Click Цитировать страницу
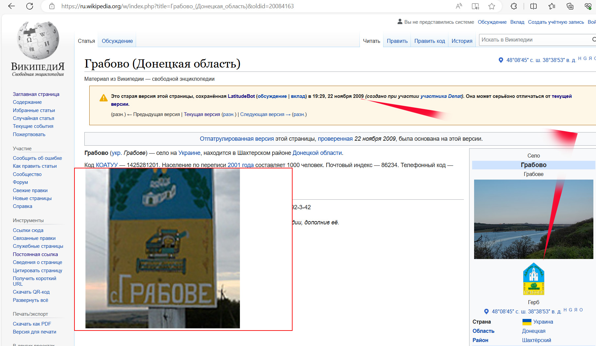The image size is (596, 346). [38, 271]
